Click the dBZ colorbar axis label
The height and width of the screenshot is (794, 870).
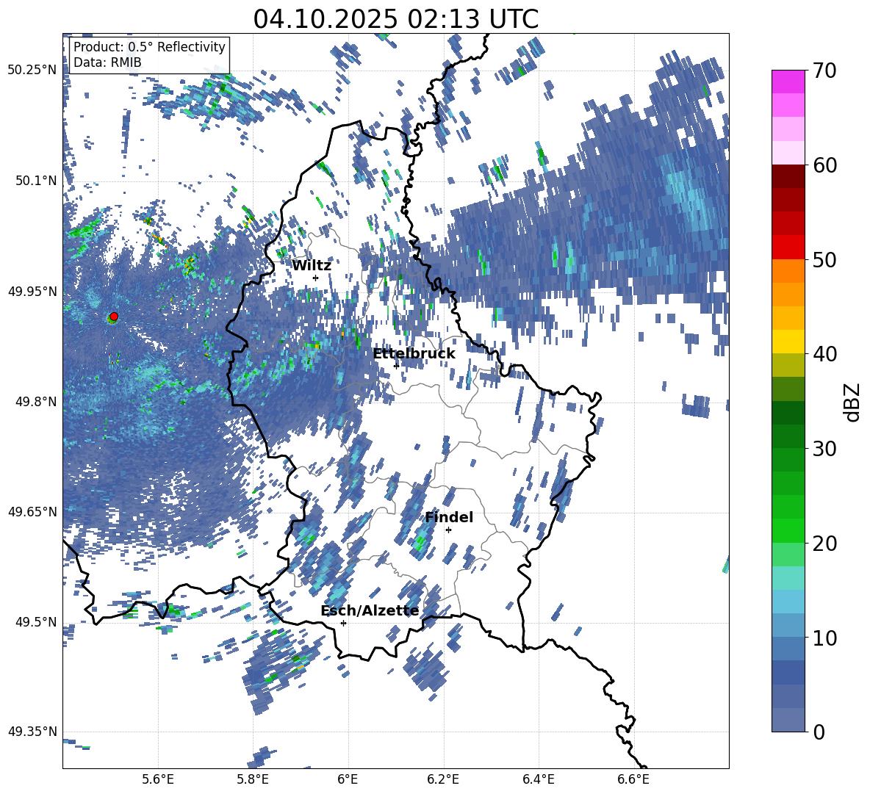[x=852, y=402]
